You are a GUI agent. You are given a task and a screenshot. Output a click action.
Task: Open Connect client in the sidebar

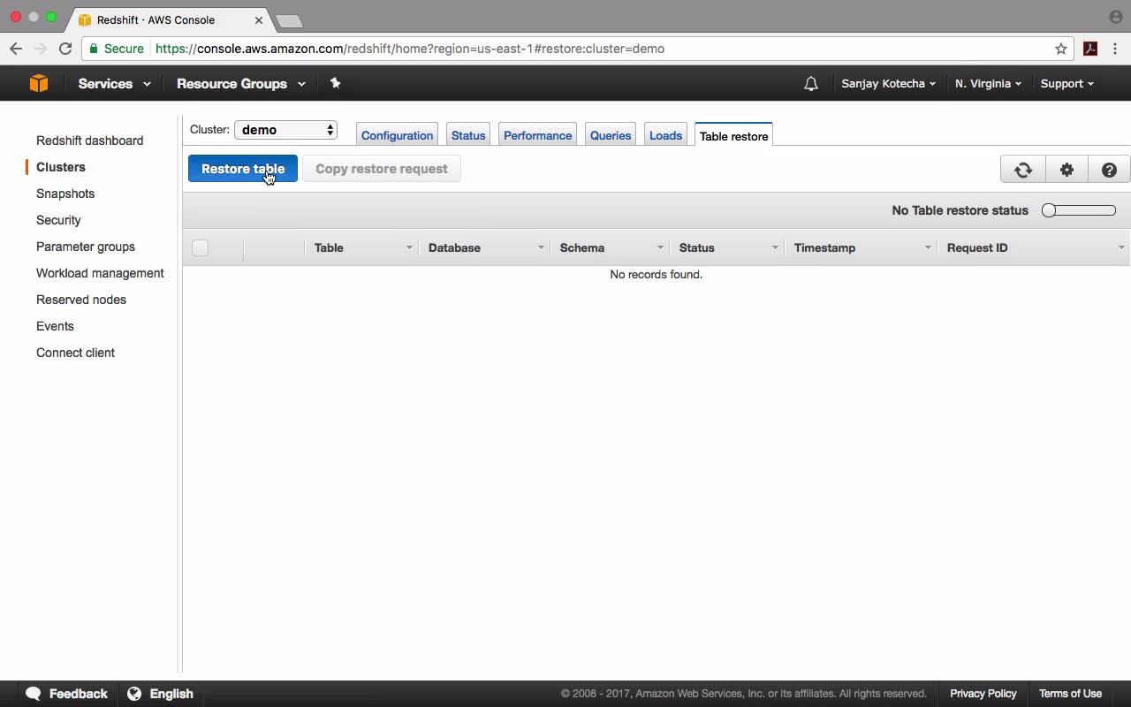coord(75,353)
